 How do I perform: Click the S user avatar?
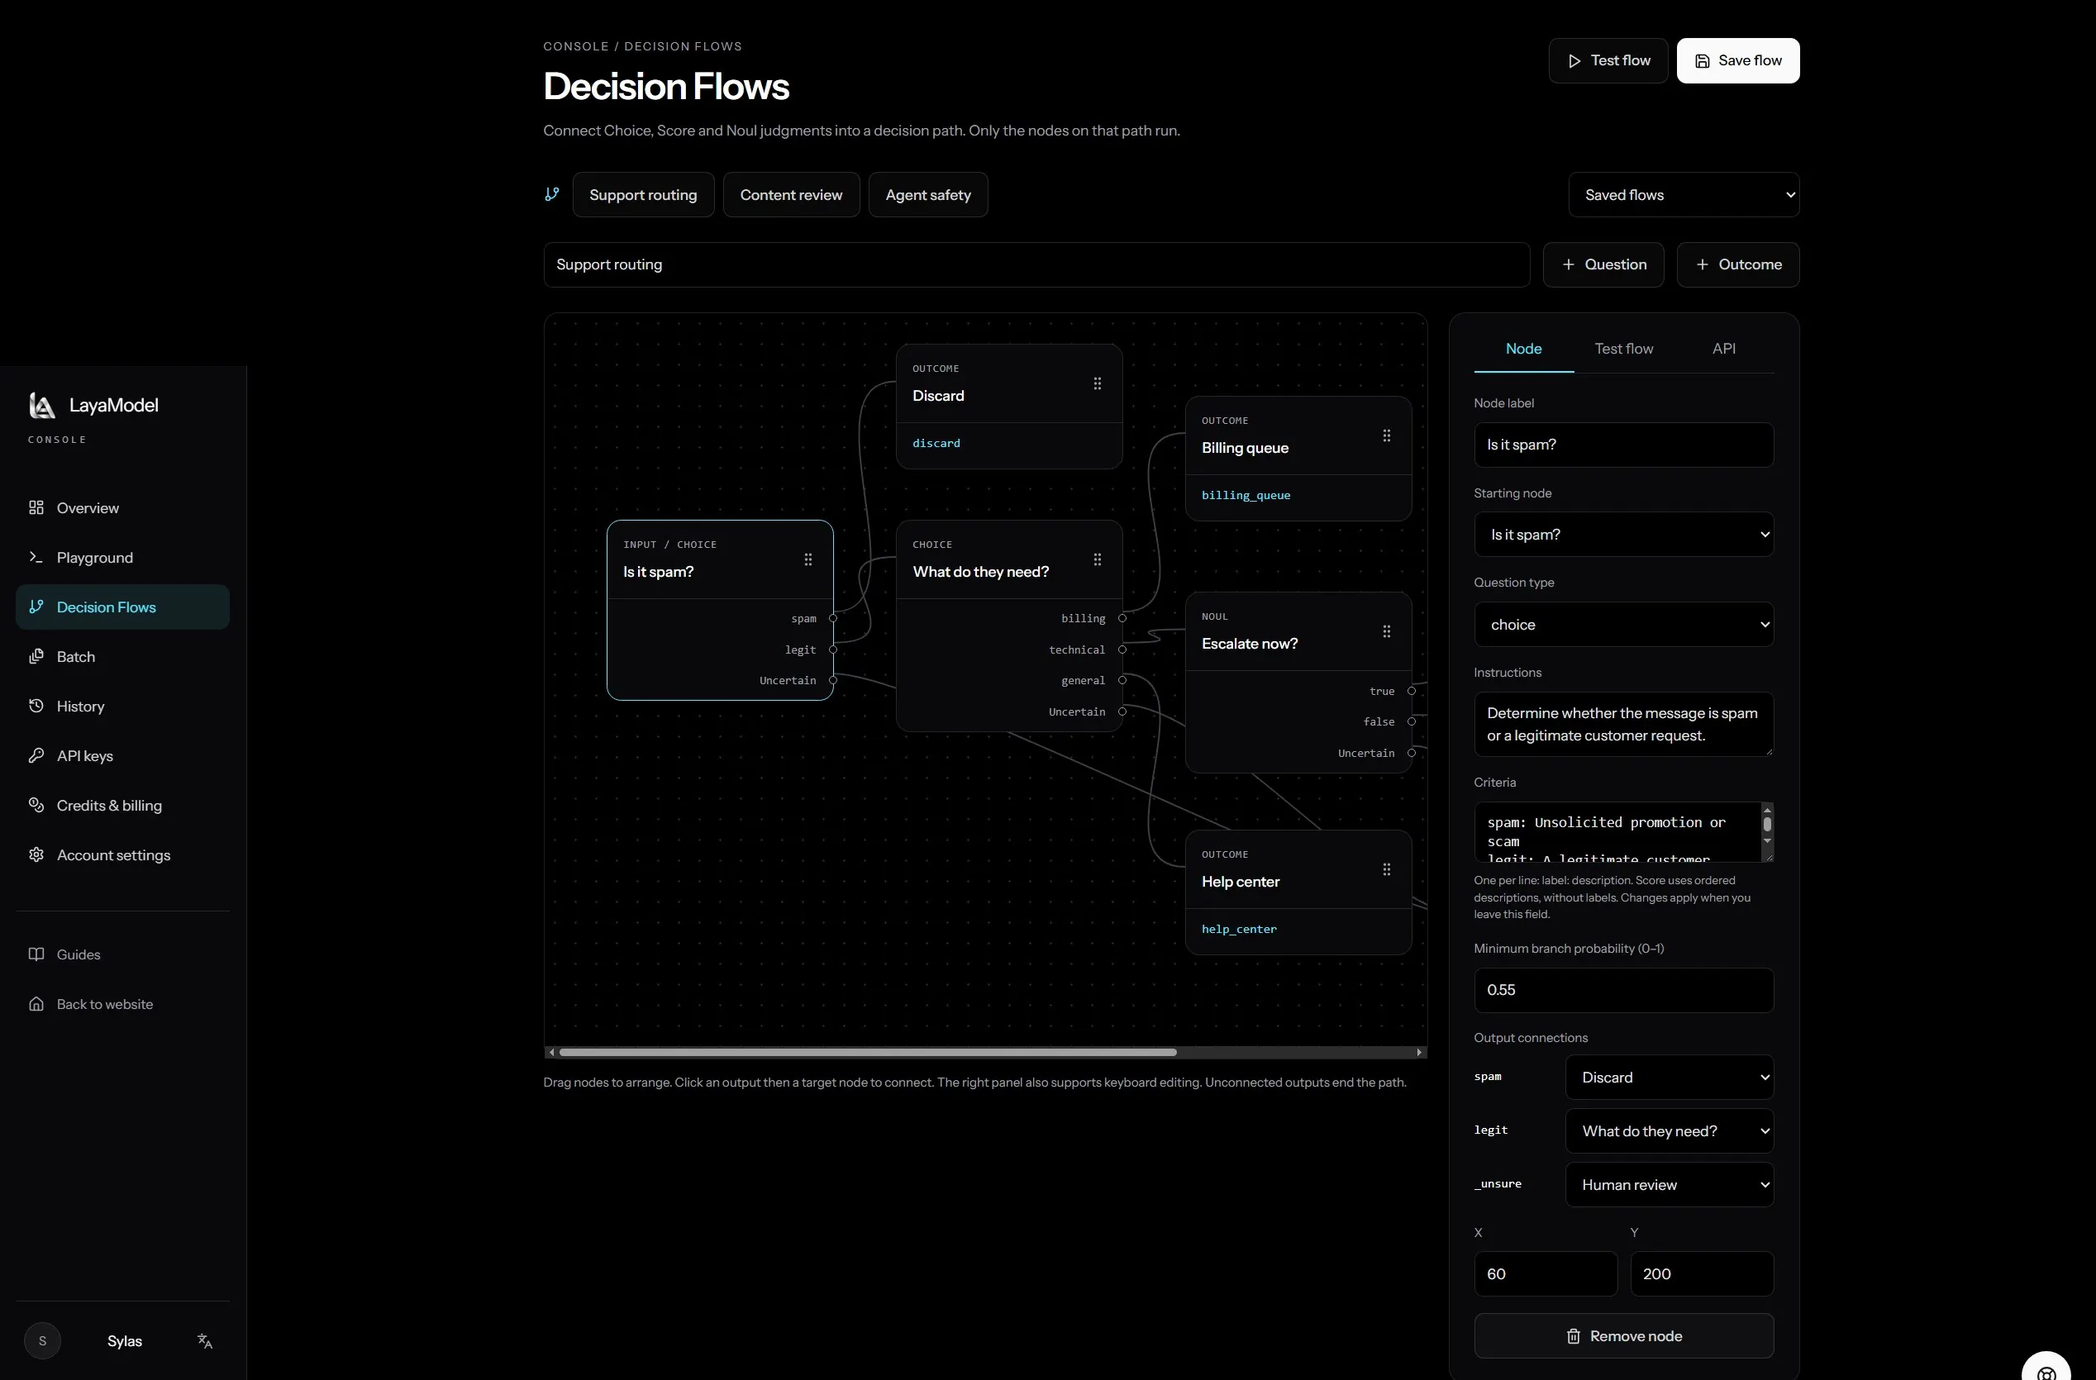[x=42, y=1340]
